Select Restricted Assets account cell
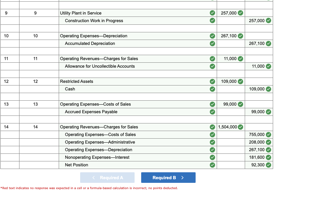The image size is (316, 200). (x=138, y=82)
